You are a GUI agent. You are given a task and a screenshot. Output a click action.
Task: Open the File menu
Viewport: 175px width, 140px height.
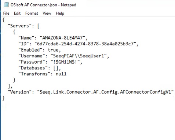(6, 13)
